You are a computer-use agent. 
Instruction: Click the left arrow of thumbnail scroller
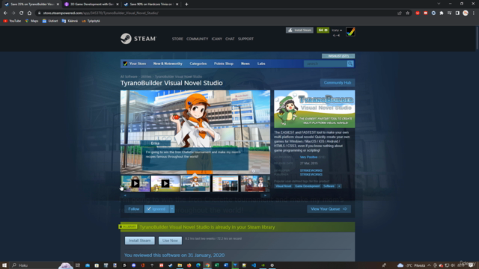pos(125,195)
